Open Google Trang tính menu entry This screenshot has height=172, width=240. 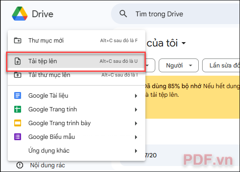click(77, 109)
